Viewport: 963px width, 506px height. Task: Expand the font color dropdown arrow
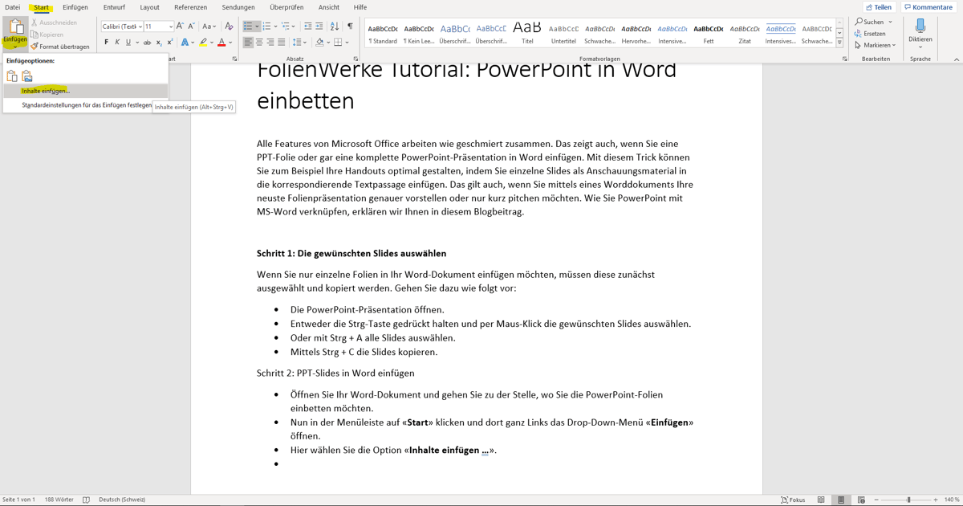pyautogui.click(x=230, y=41)
